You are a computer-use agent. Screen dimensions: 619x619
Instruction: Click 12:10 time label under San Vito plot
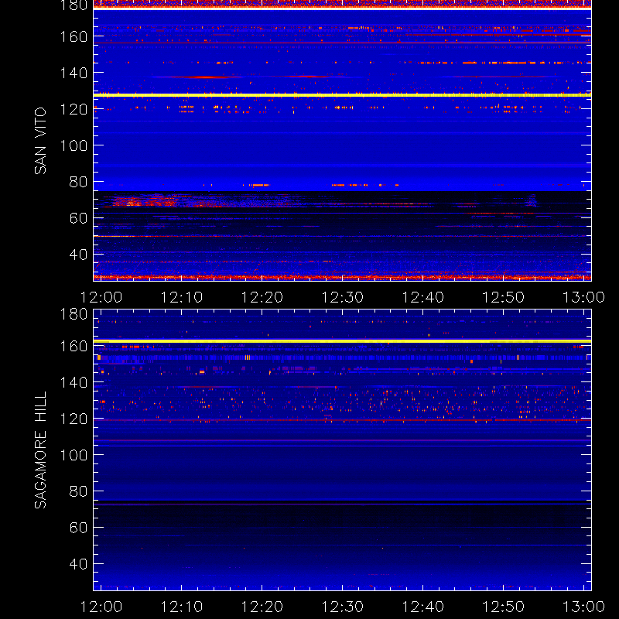182,297
